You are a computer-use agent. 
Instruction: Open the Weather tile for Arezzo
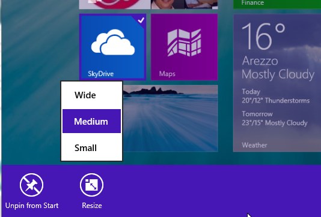coord(277,83)
